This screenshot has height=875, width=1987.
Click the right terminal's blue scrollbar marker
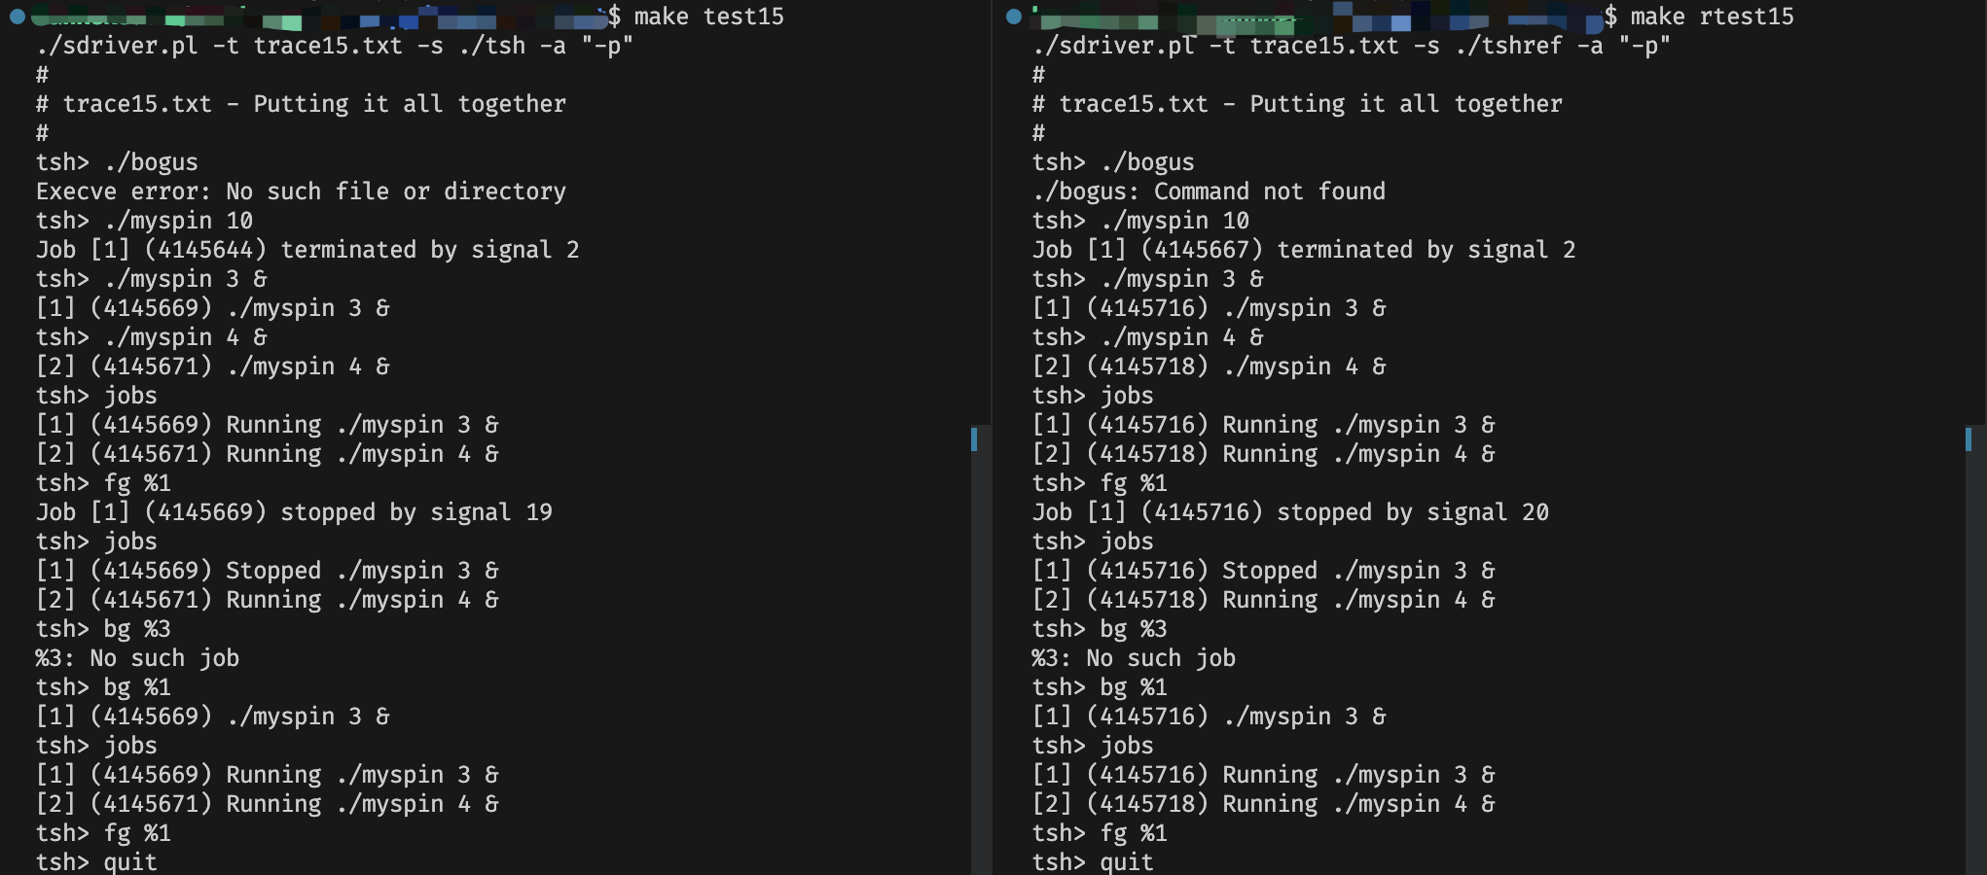tap(1969, 439)
